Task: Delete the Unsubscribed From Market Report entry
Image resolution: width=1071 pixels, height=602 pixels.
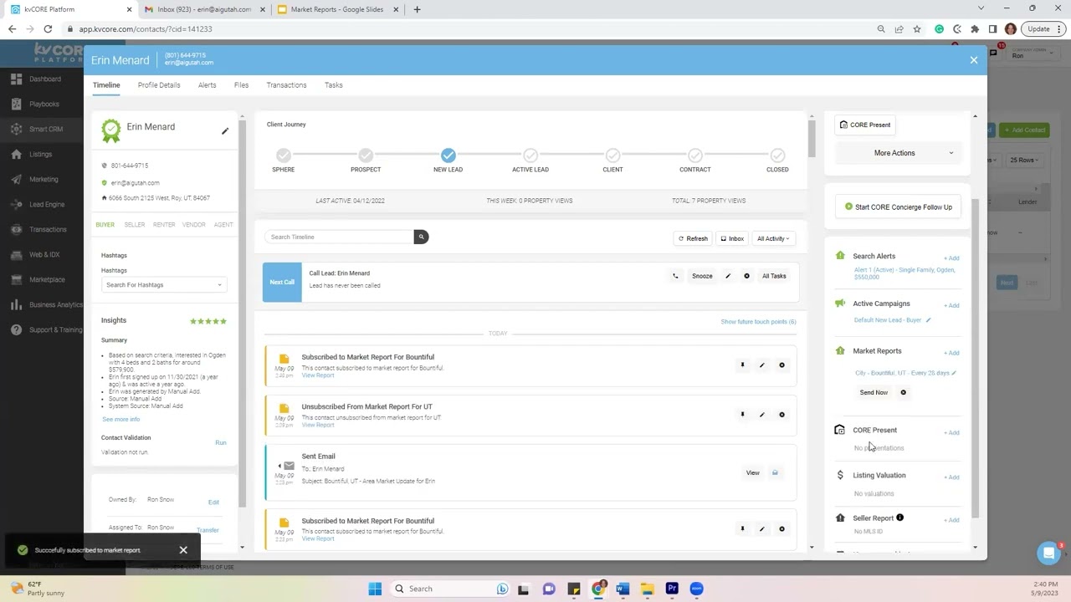Action: (x=782, y=415)
